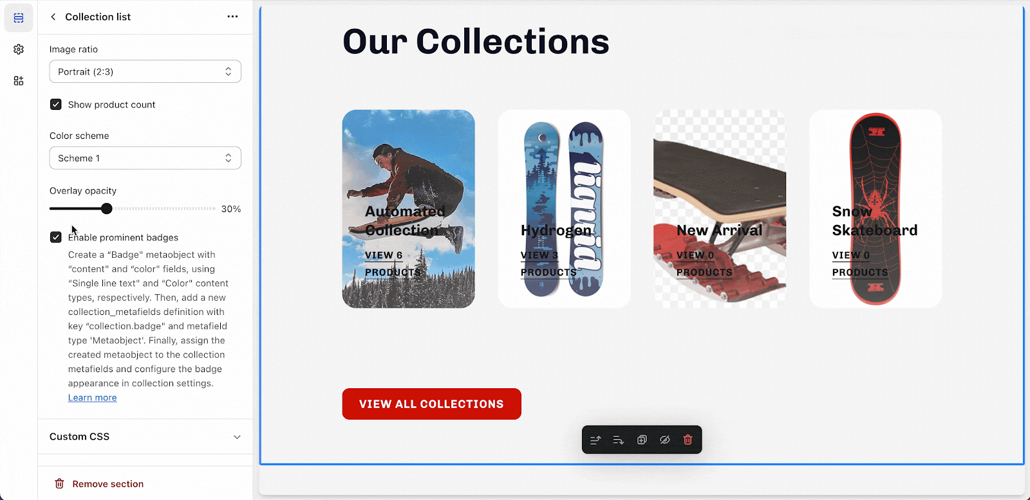Disable Enable prominent badges checkbox

tap(56, 237)
